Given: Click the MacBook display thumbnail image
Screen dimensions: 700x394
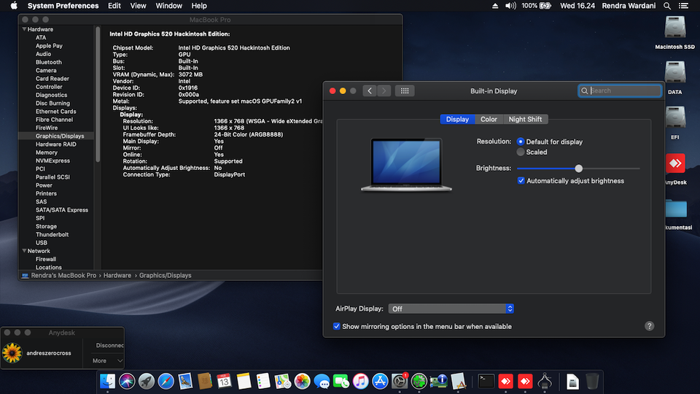Looking at the screenshot, I should pos(406,165).
